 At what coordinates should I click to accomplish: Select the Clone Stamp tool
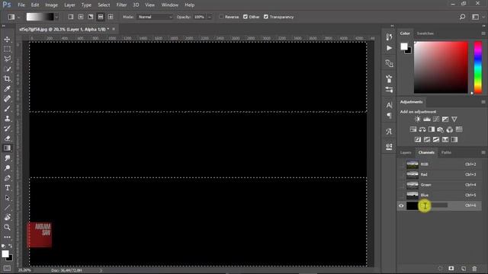7,119
